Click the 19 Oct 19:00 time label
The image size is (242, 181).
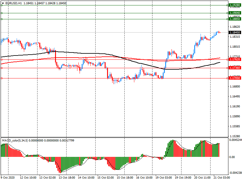pyautogui.click(x=183, y=177)
